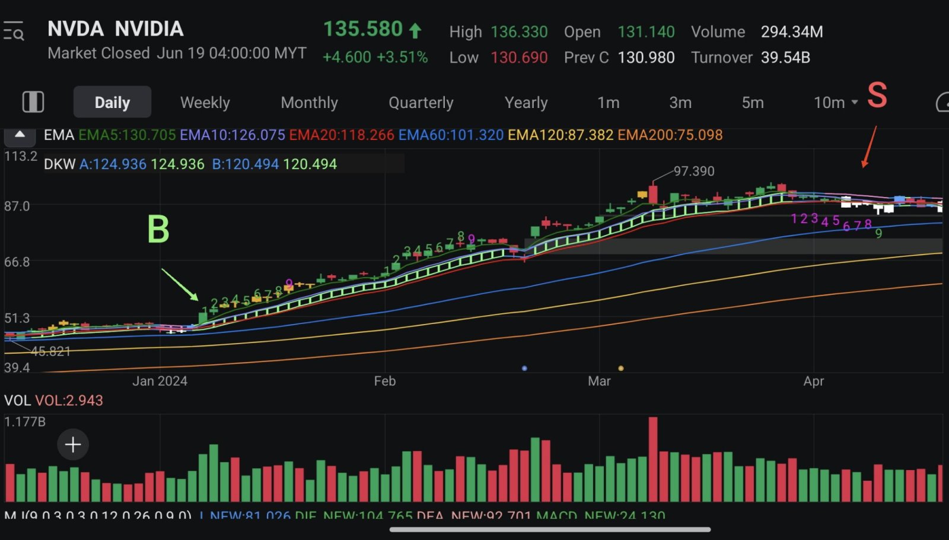This screenshot has width=949, height=540.
Task: Click the +4.600 +3.51% change value
Action: pyautogui.click(x=375, y=57)
